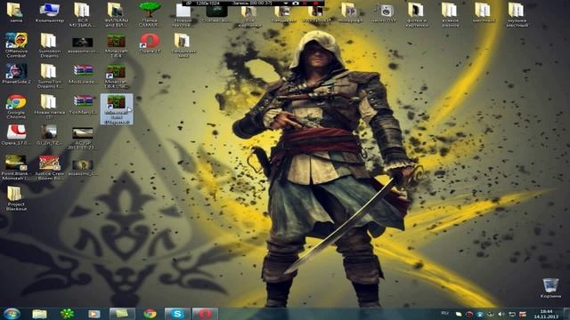Switch to Opera in the taskbar

(205, 314)
